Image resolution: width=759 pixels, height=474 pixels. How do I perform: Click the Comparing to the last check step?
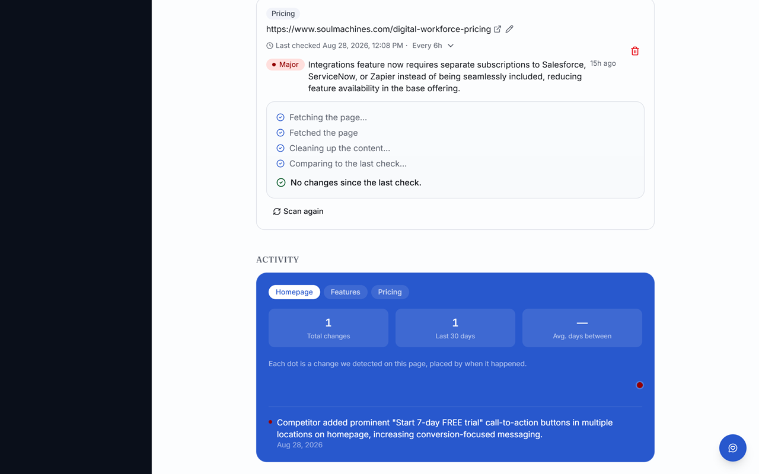click(348, 164)
